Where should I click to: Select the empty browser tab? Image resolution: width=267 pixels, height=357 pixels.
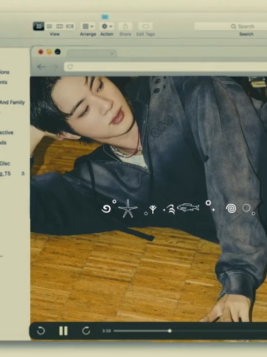click(92, 53)
